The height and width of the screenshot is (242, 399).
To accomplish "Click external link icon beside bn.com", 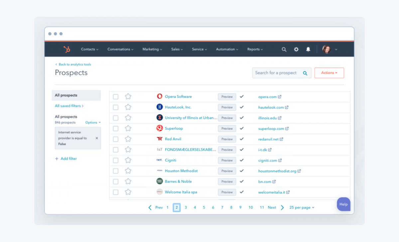I will pos(274,182).
